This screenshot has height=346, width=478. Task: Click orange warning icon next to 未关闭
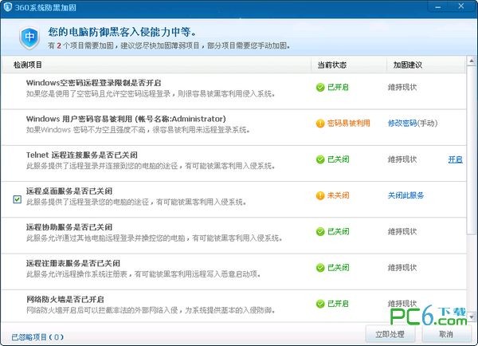(320, 195)
